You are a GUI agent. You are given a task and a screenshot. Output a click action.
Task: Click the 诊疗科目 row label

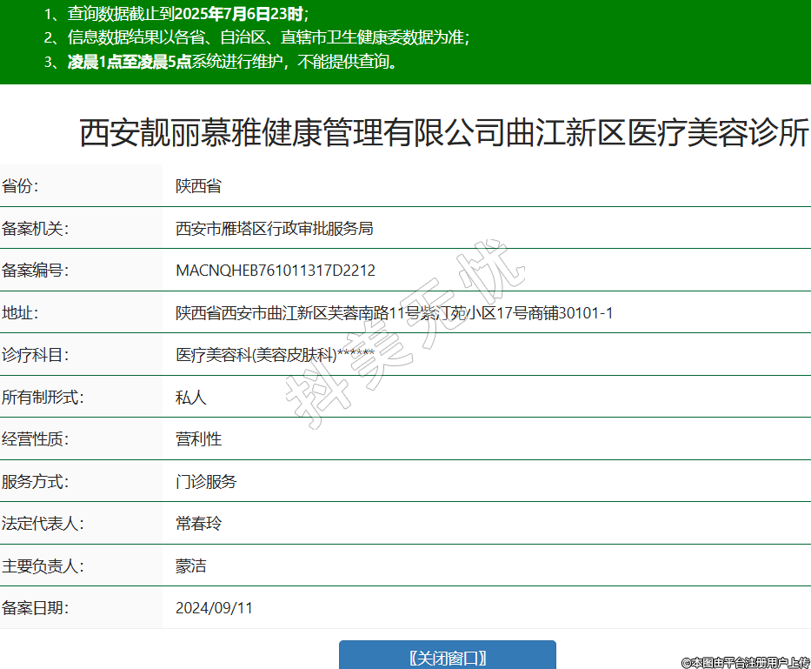click(35, 355)
